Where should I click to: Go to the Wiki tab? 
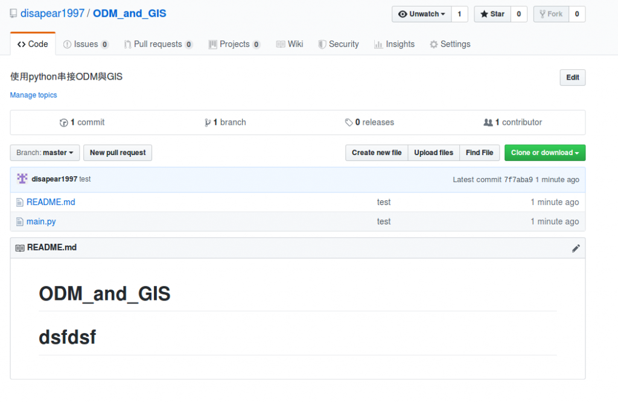[290, 44]
